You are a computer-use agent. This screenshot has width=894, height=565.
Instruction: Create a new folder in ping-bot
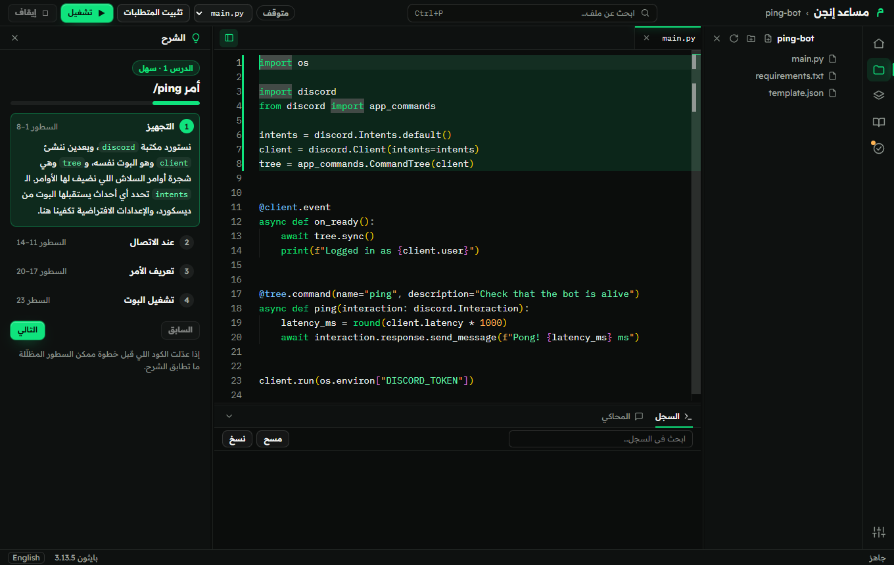751,39
